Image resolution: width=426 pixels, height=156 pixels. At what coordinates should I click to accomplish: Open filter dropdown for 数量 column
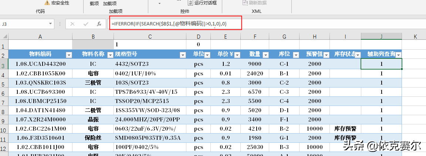click(x=266, y=55)
